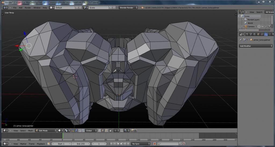Screen dimensions: 275x147
Task: Jump to the last frame of playback
Action: click(128, 144)
